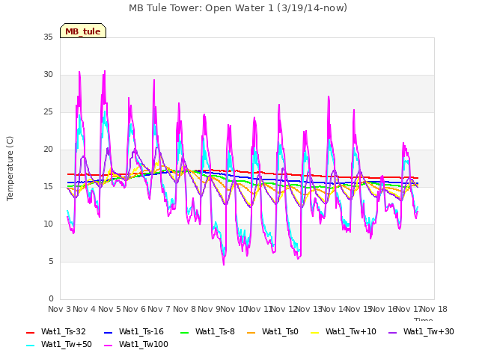Click the 25 y-axis tick label
The height and width of the screenshot is (359, 479).
[48, 112]
